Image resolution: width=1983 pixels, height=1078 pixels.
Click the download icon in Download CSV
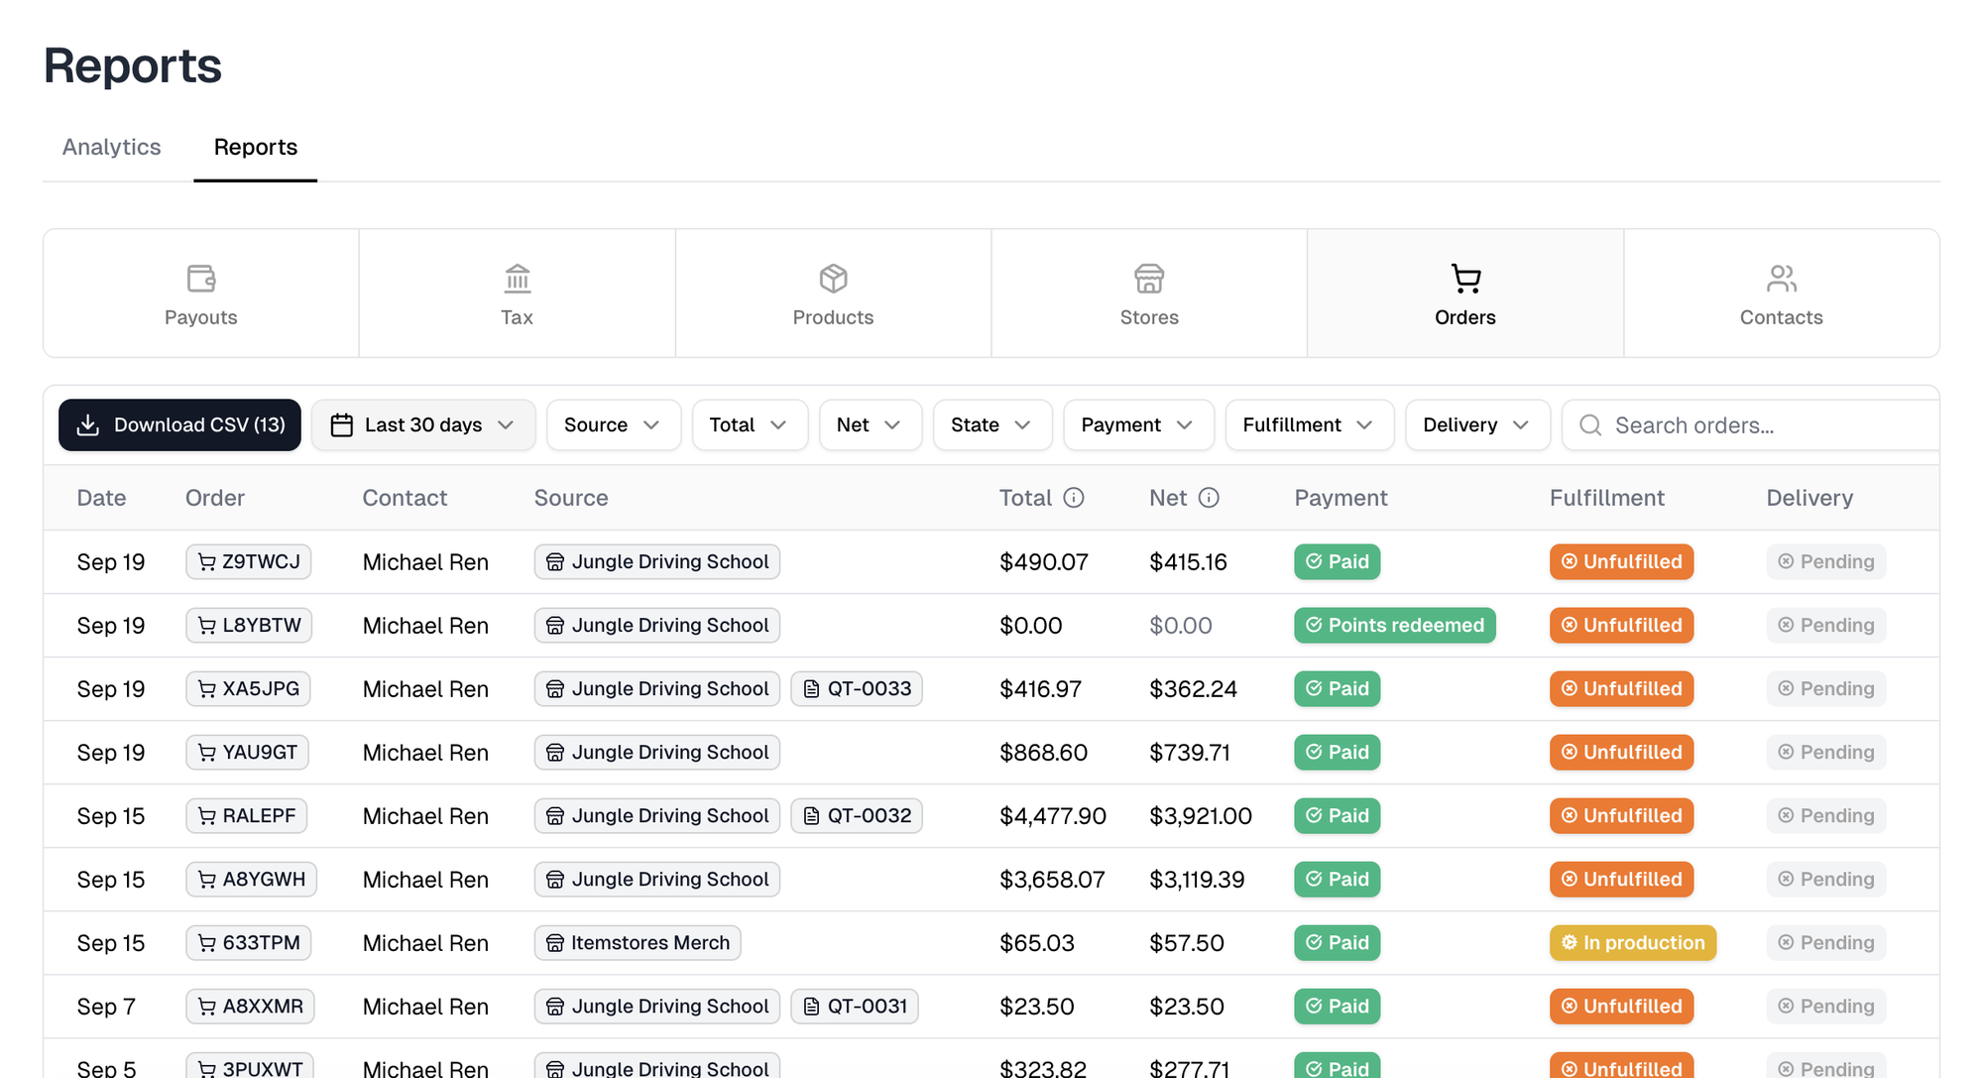[88, 425]
